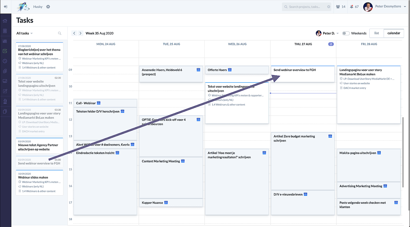This screenshot has height=227, width=410.
Task: Go to the next week arrow
Action: pos(80,33)
